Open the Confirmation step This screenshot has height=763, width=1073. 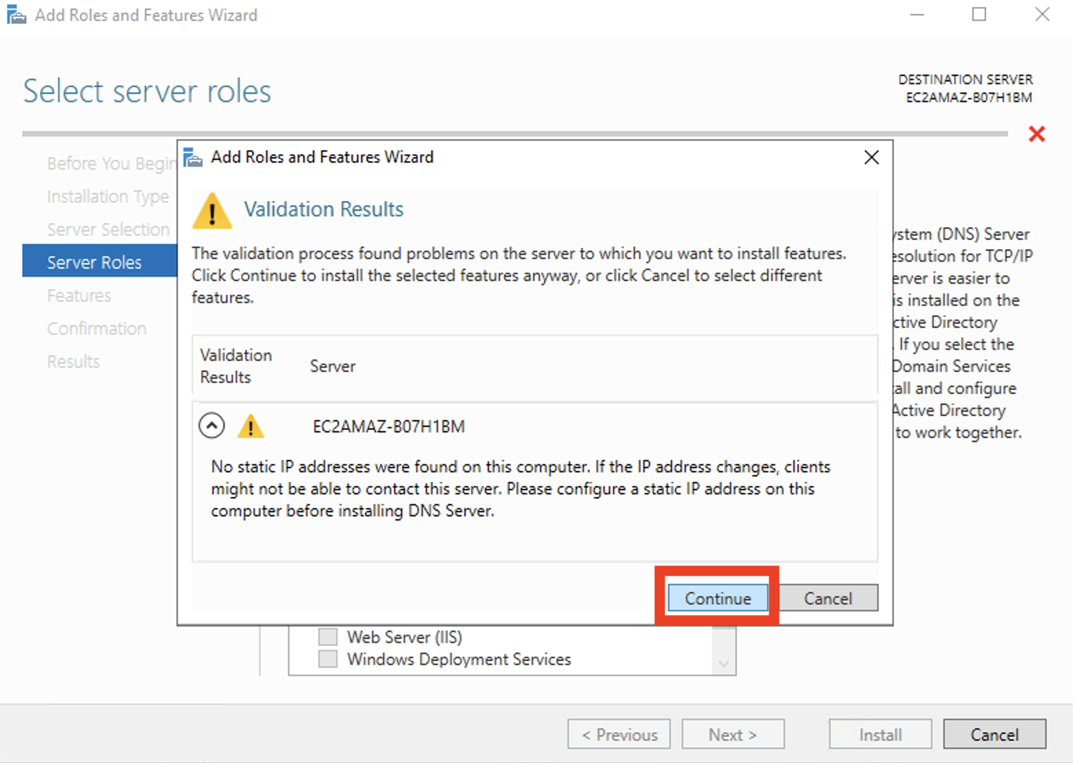pyautogui.click(x=97, y=328)
